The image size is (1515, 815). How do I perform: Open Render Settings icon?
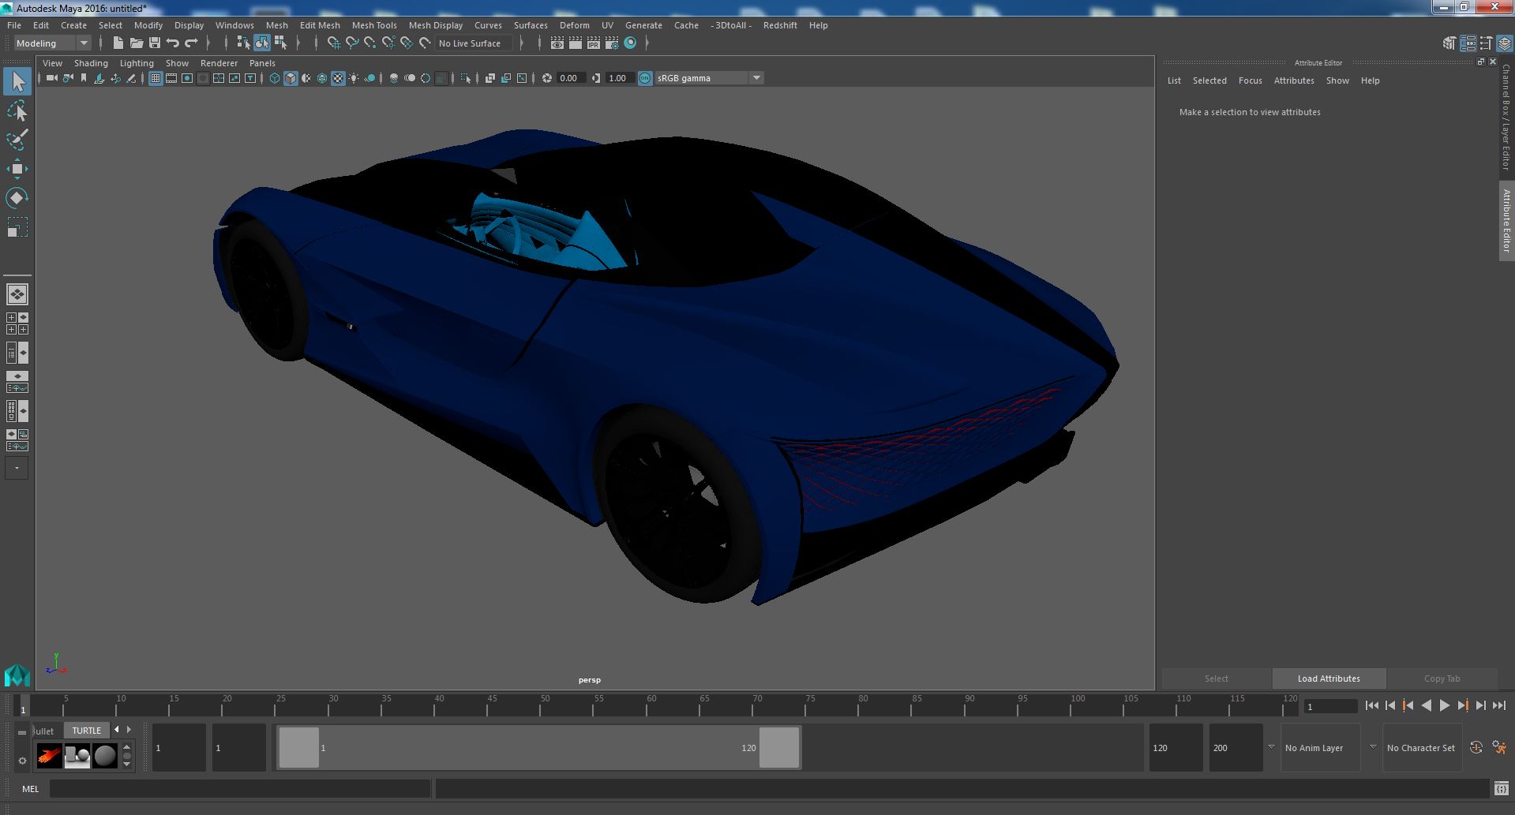[x=612, y=43]
